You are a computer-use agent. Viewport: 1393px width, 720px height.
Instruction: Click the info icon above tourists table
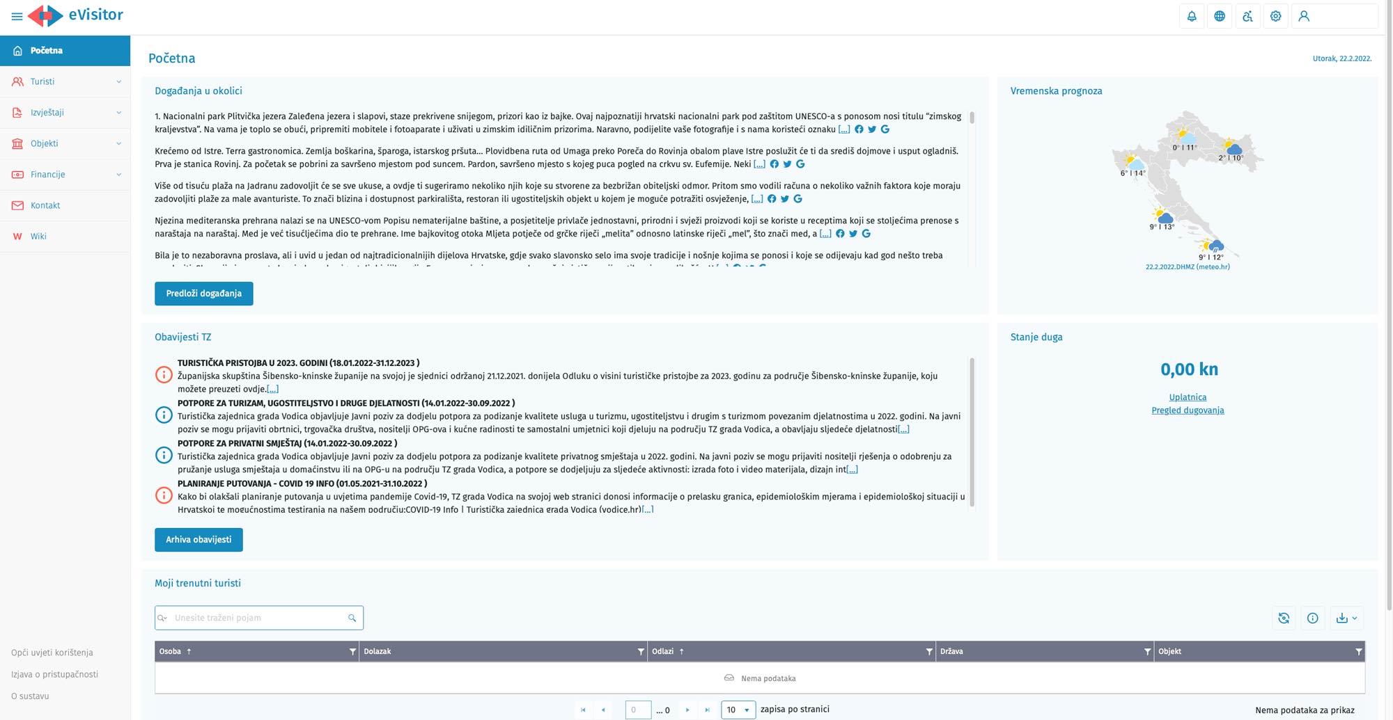pos(1312,618)
